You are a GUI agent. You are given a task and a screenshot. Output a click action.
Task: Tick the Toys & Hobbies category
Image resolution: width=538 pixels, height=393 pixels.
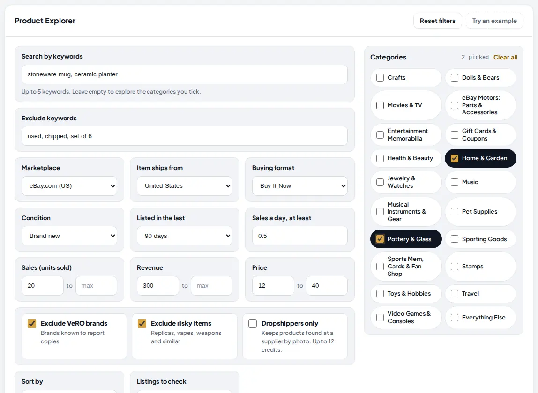pos(380,294)
